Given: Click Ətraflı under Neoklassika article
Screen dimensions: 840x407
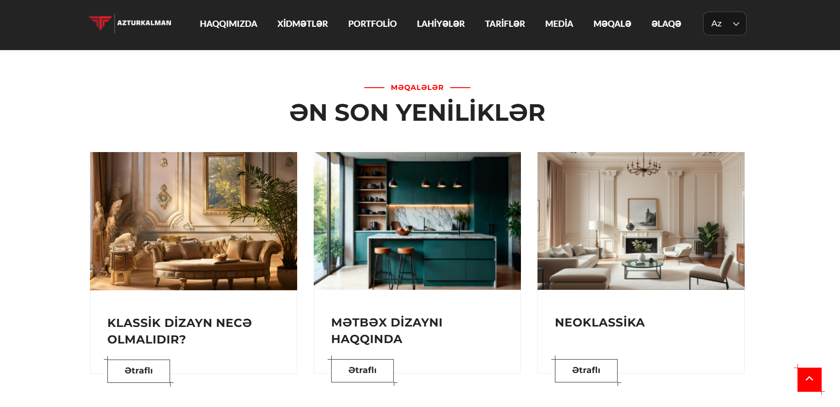Looking at the screenshot, I should click(x=586, y=370).
